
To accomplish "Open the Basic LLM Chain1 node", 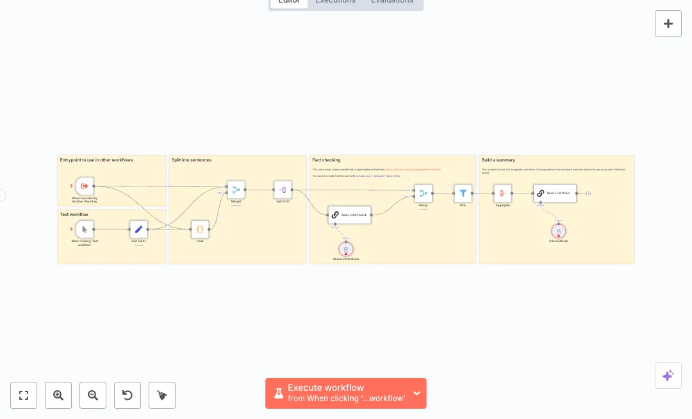I will point(349,215).
